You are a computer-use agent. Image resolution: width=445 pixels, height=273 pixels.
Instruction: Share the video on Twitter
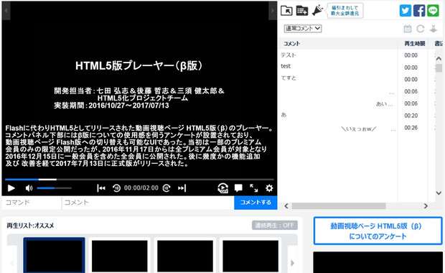click(x=406, y=11)
